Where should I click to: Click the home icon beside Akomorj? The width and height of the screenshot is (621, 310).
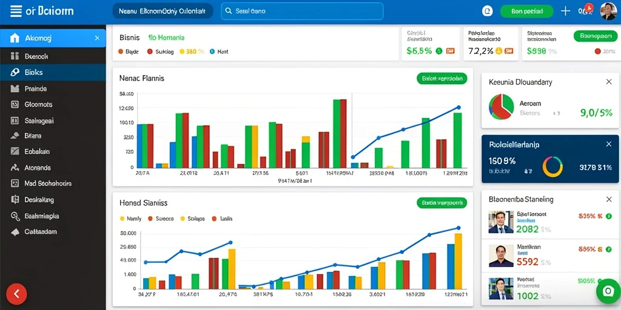coord(15,38)
